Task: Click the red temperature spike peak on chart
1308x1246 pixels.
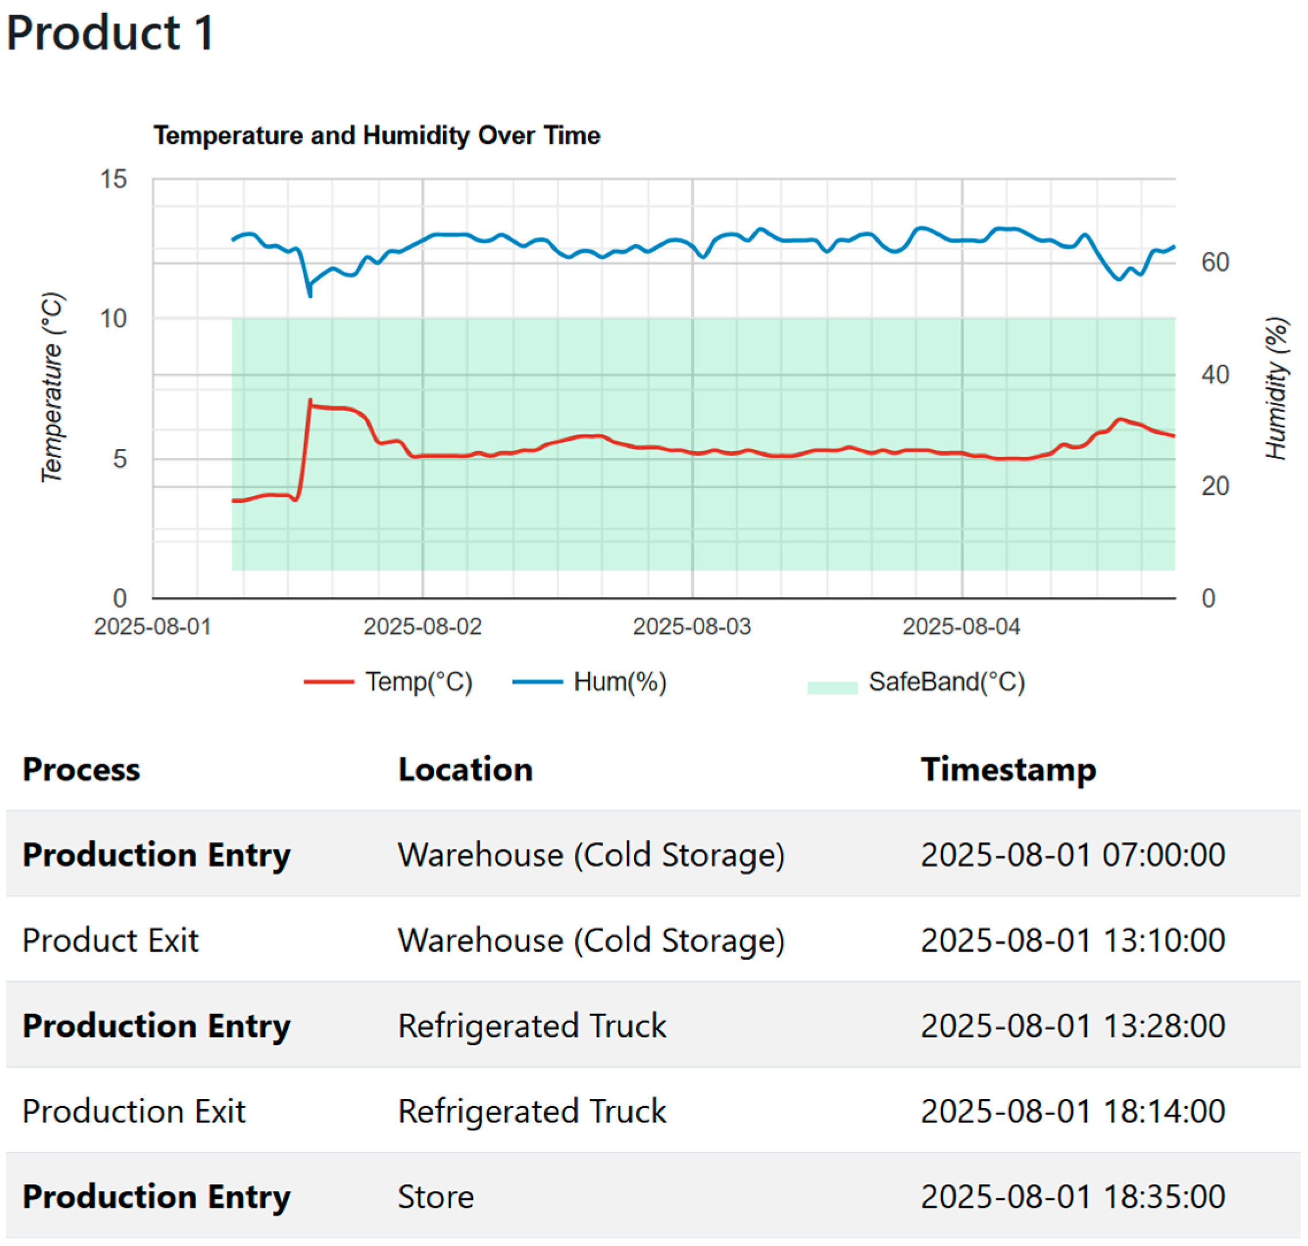Action: [x=310, y=401]
